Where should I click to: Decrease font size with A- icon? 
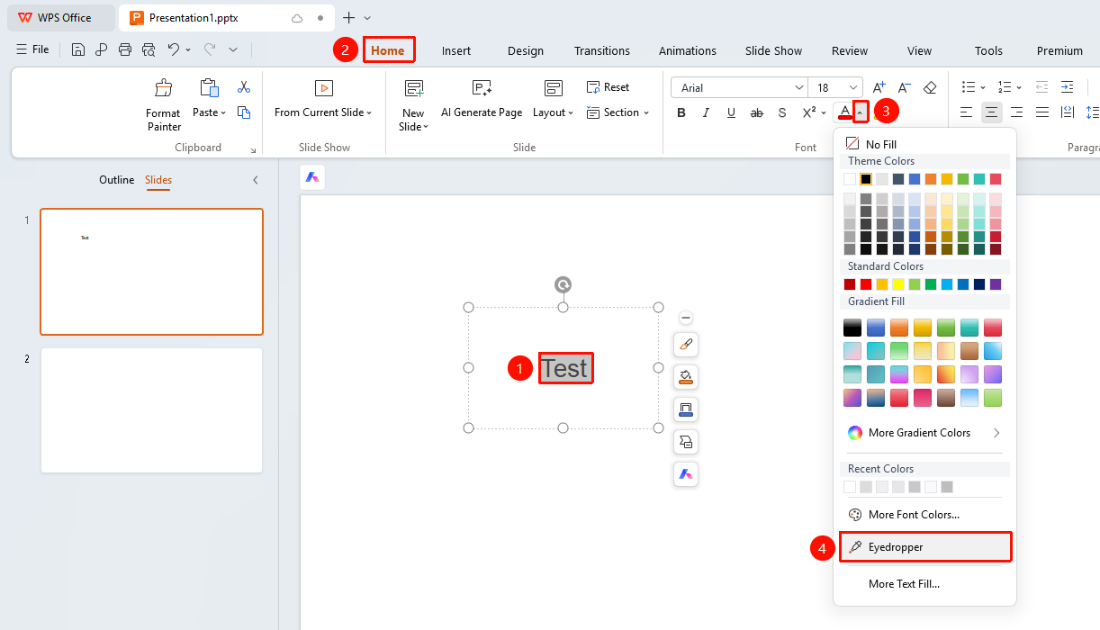tap(905, 87)
